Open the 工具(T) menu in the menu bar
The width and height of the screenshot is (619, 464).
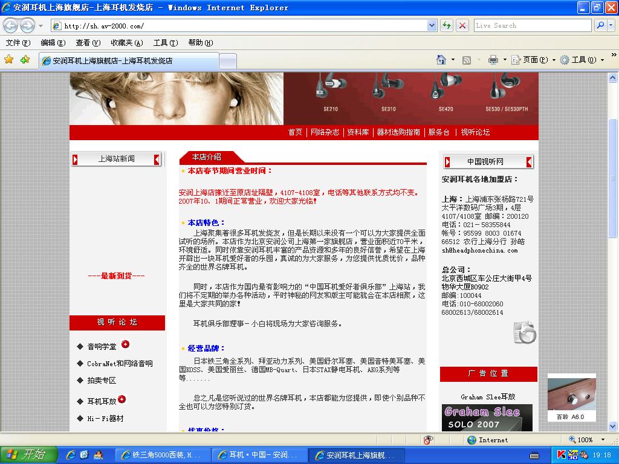coord(166,43)
